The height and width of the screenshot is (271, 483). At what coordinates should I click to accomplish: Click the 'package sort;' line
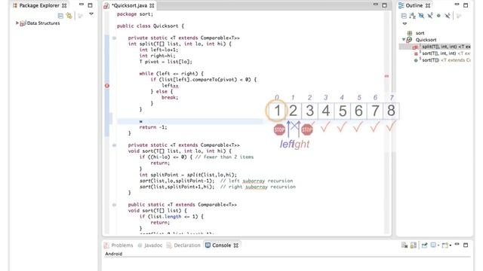click(x=135, y=14)
